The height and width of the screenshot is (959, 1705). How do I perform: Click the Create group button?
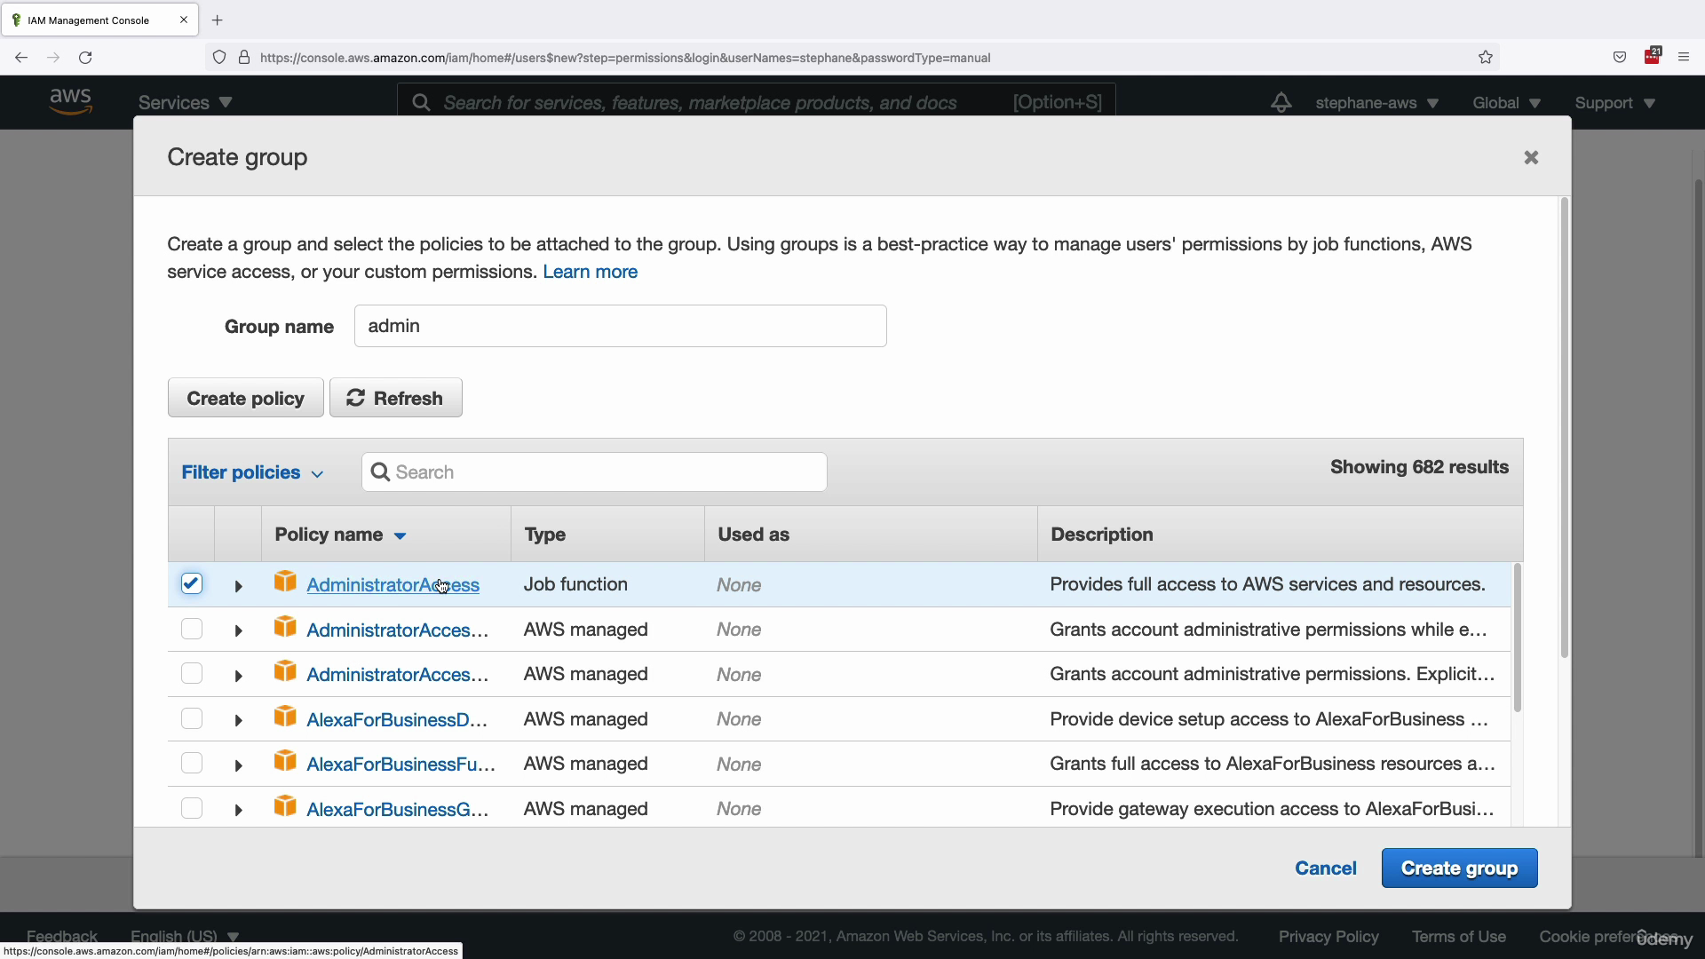(x=1459, y=868)
